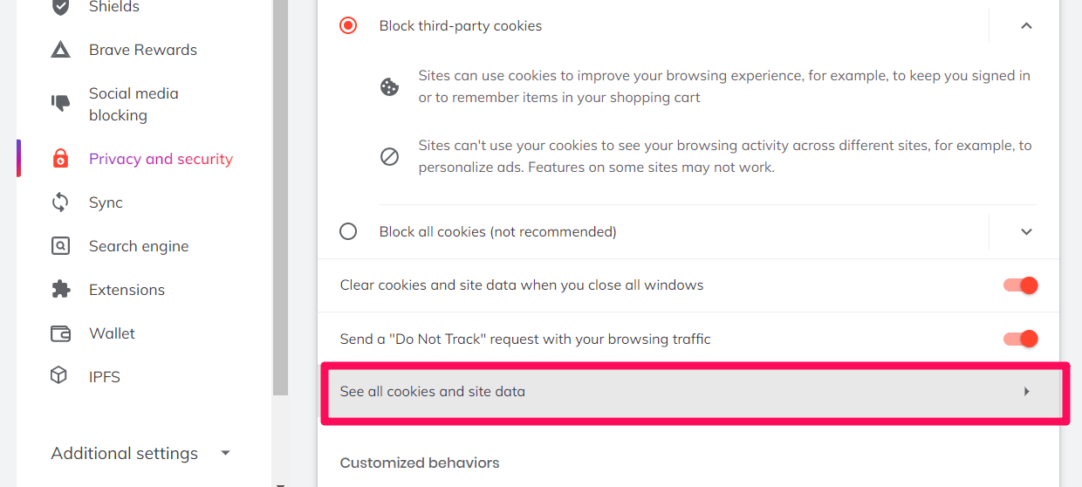
Task: Select Block all cookies radio option
Action: (x=348, y=231)
